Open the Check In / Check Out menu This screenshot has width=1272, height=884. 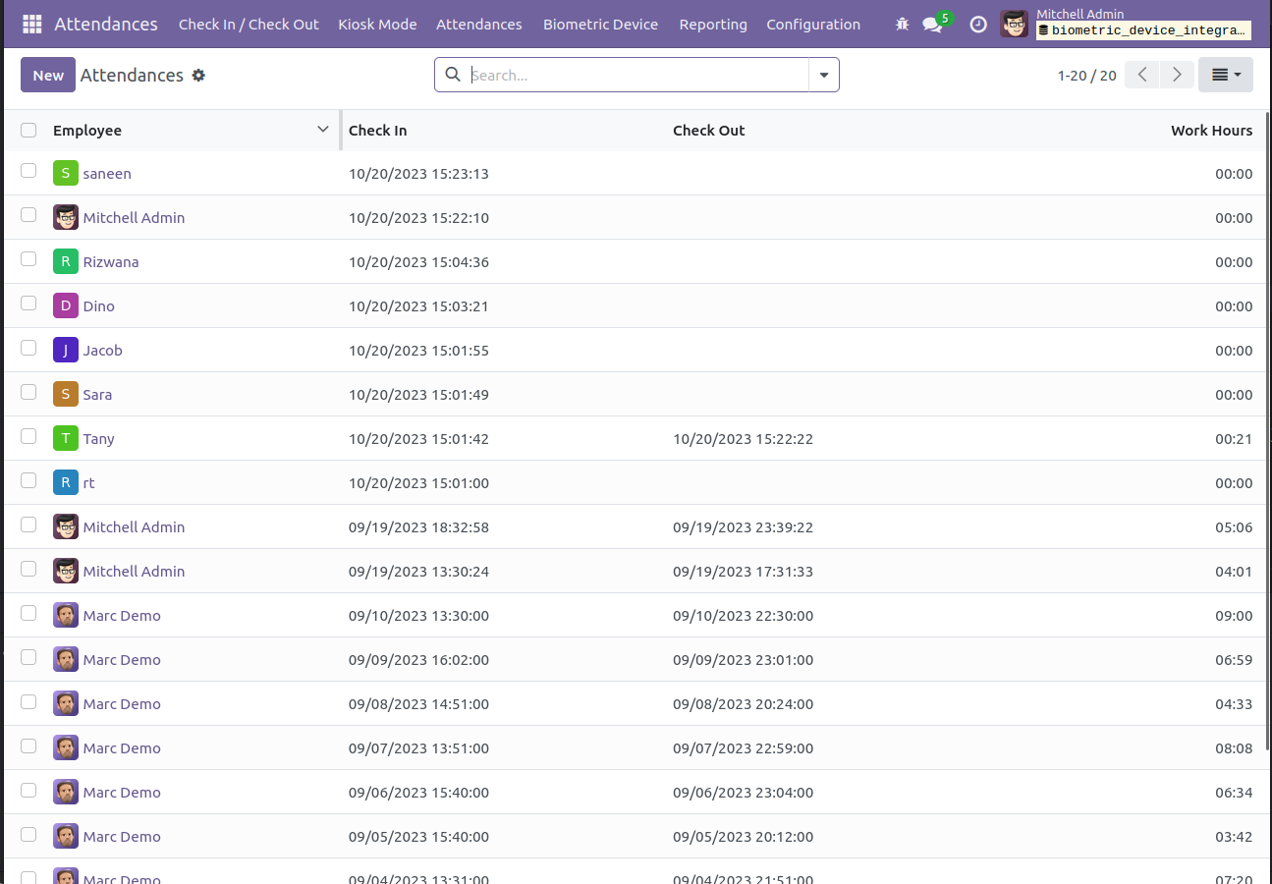249,25
